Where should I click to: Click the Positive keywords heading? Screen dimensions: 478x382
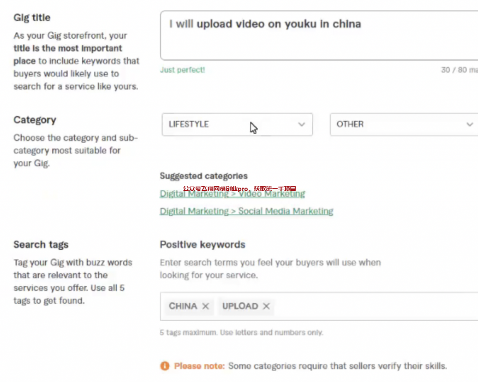202,245
